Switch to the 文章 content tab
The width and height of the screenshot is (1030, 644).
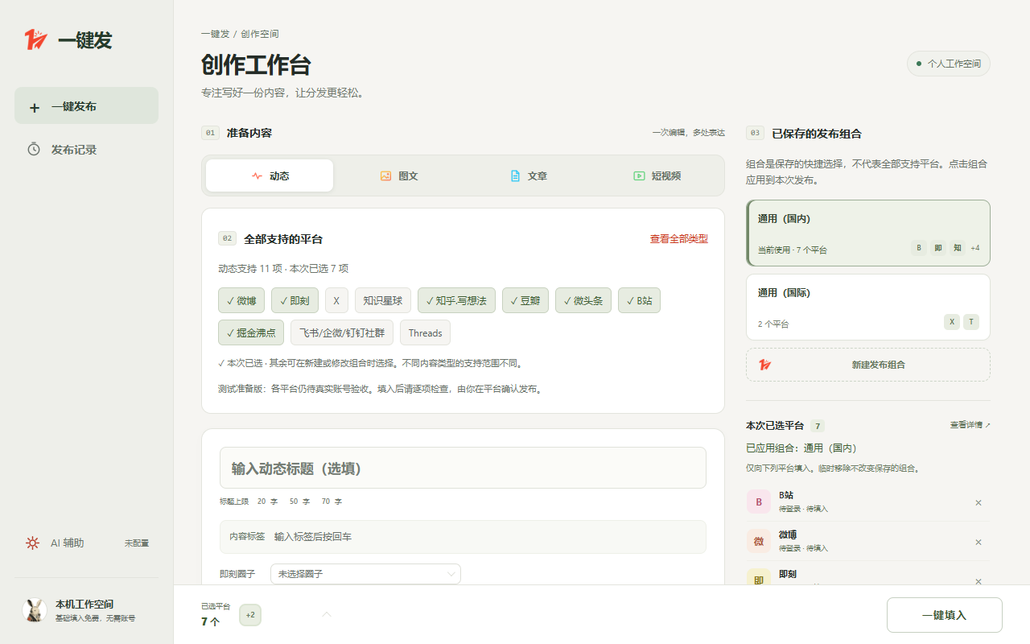(x=528, y=175)
